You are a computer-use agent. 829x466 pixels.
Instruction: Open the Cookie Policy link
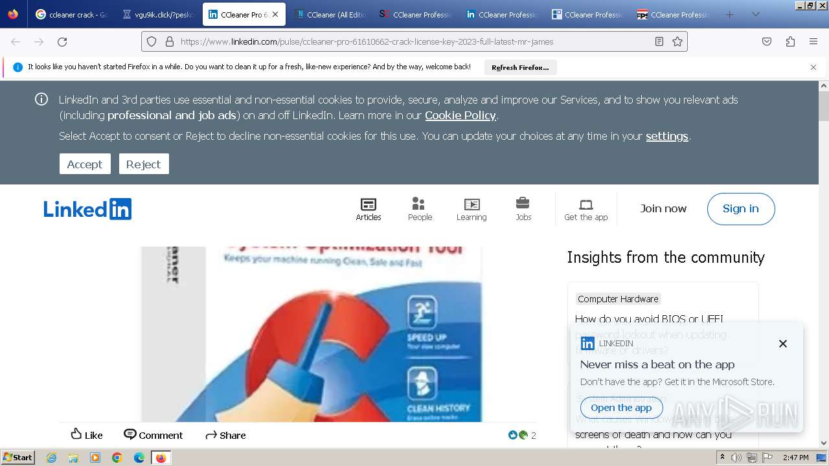(x=460, y=115)
